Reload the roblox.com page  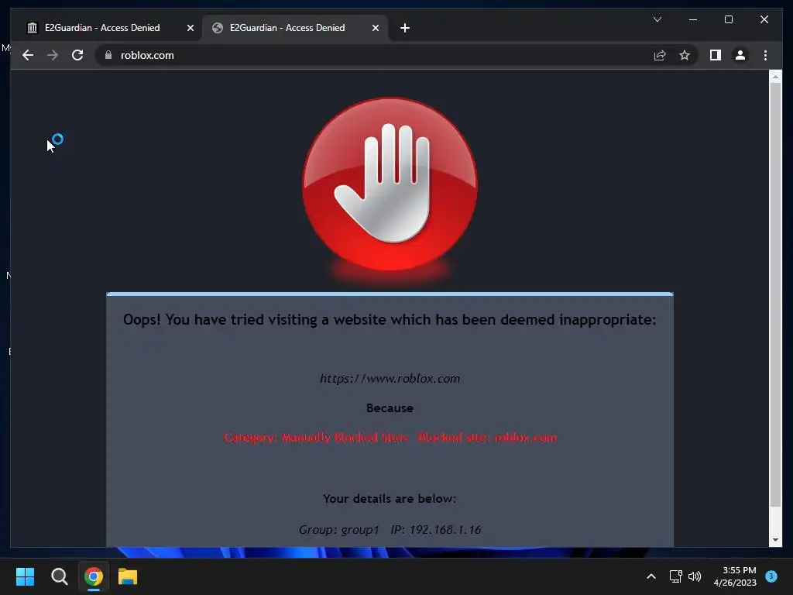click(77, 55)
